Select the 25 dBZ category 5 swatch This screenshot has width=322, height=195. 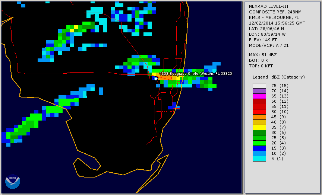coord(259,138)
